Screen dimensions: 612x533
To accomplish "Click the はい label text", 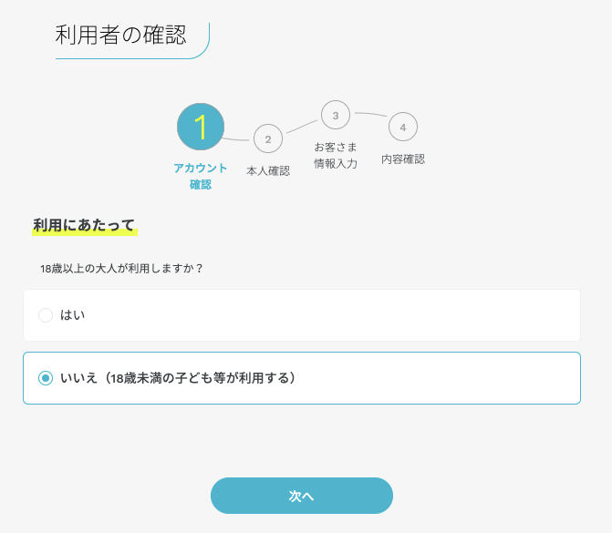I will click(73, 315).
